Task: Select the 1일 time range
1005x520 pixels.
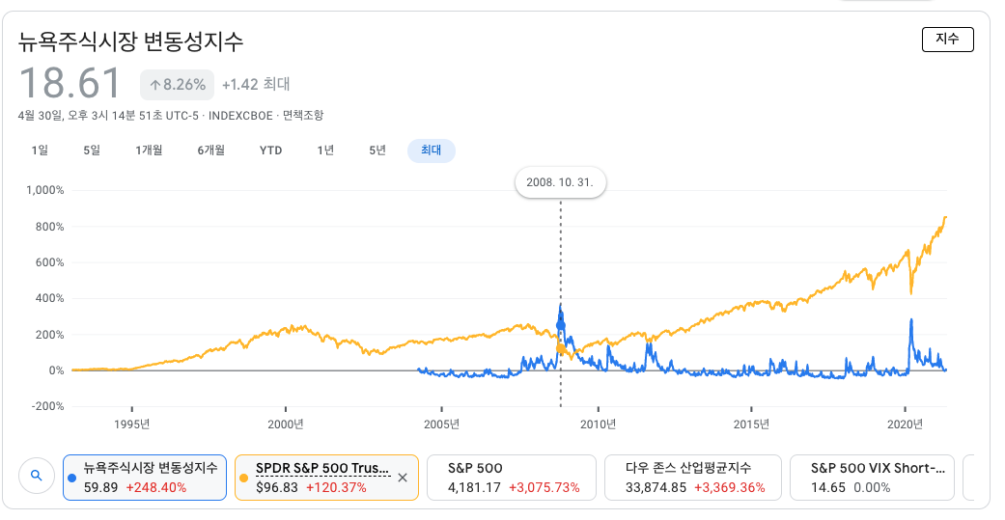Action: pos(40,151)
